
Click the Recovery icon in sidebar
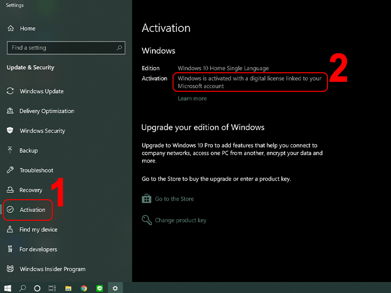(10, 189)
